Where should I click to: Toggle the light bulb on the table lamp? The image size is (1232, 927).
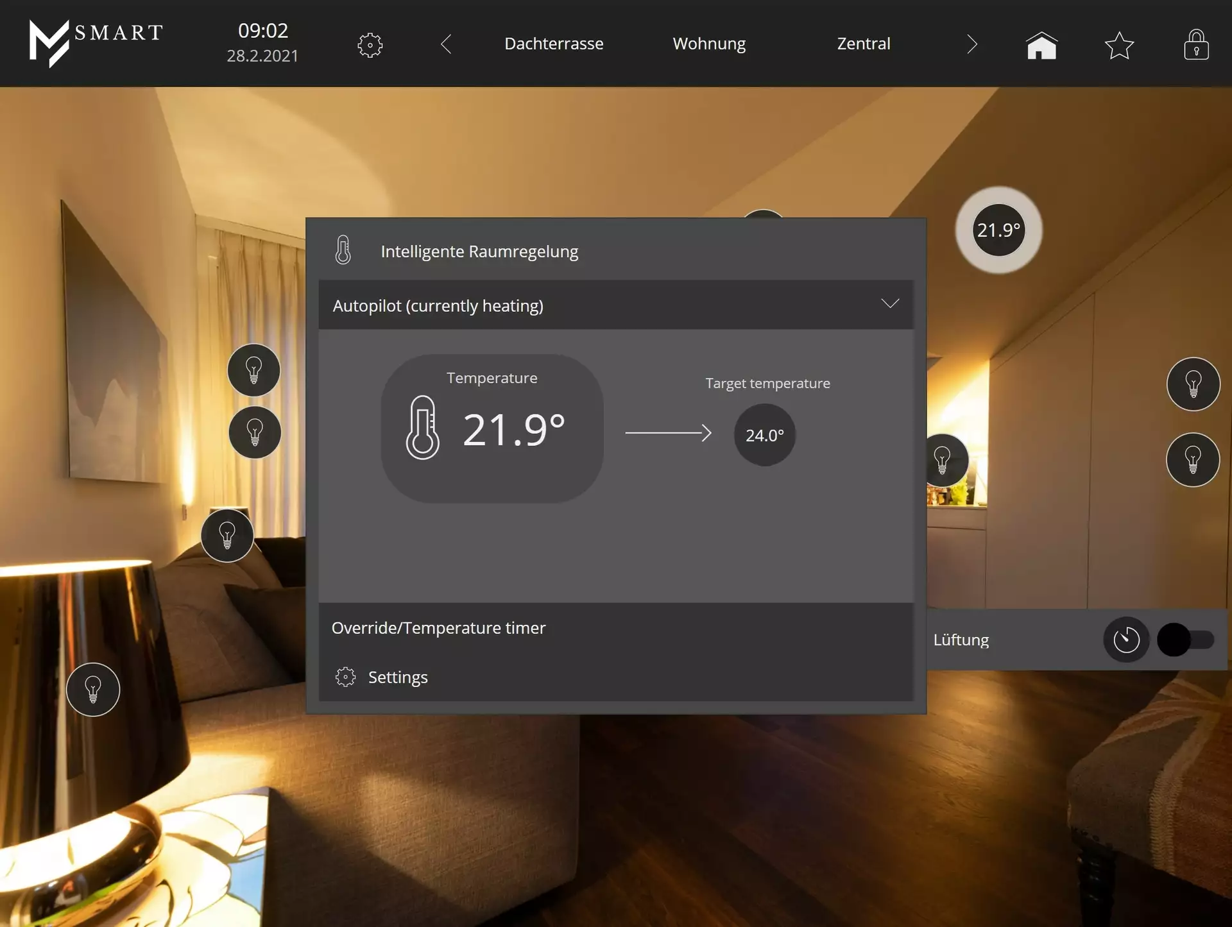pos(93,690)
